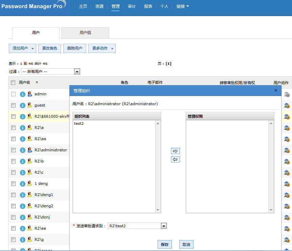Toggle the select-all checkbox in table header
292x251 pixels.
[x=13, y=82]
